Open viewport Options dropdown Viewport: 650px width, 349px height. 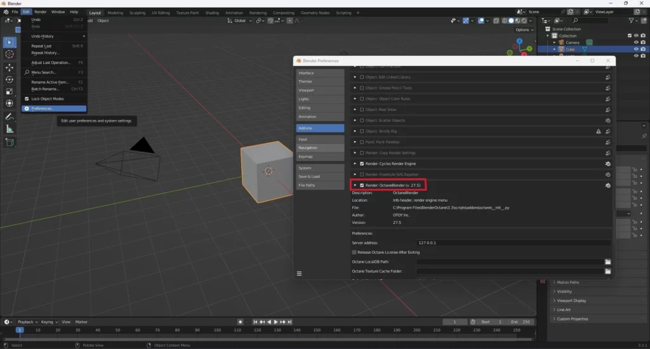pos(524,30)
